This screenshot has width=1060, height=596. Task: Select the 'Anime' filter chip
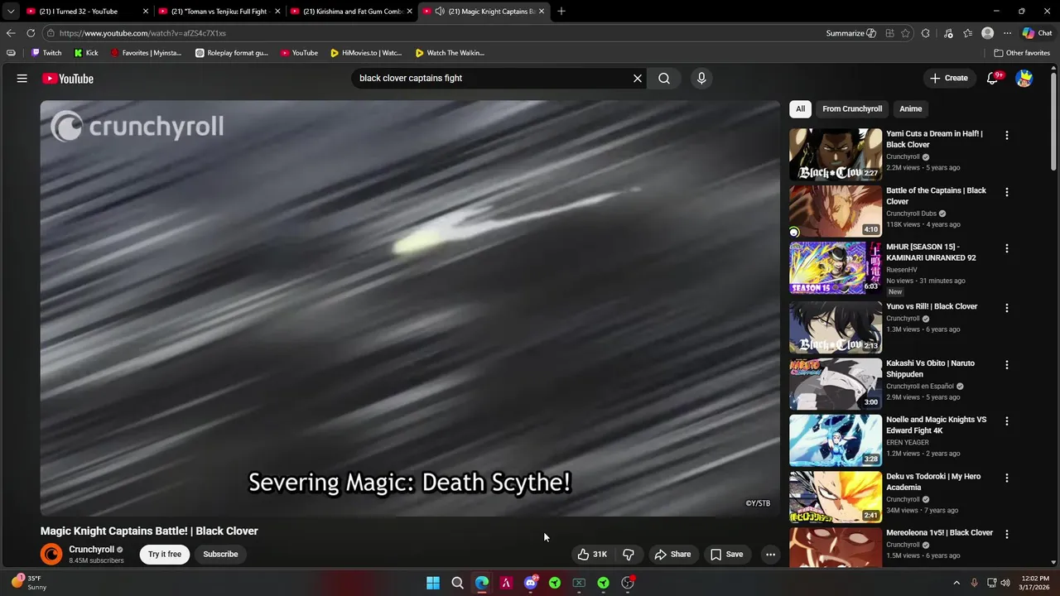[910, 108]
